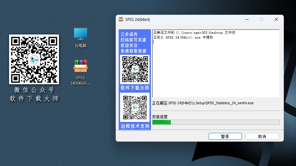Click the SPSS 24(64bit) window title text

tap(138, 20)
